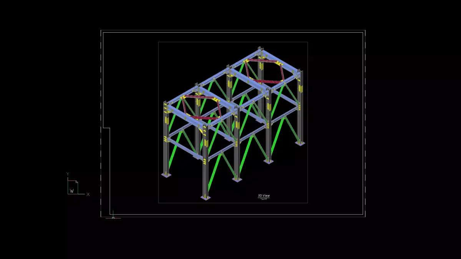Click the Y axis label of the UCS icon

click(68, 173)
